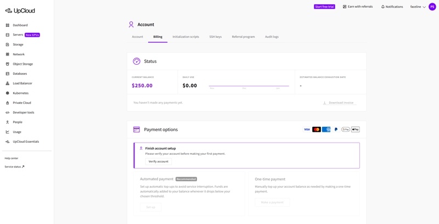
Task: Click the Set up automated payment button
Action: click(x=150, y=207)
